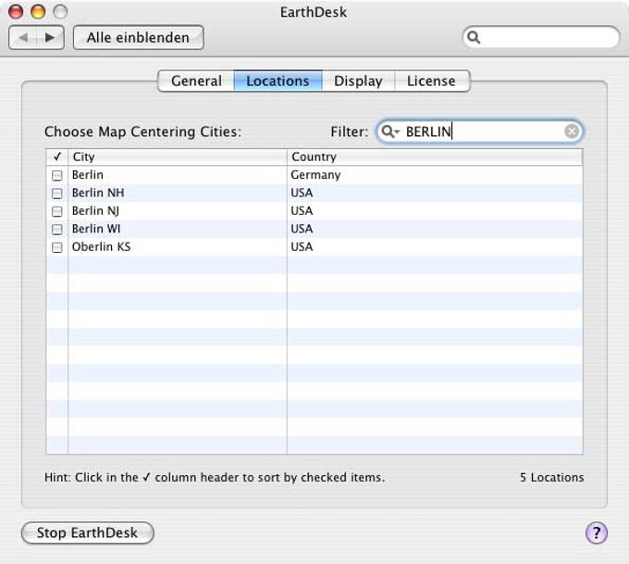This screenshot has height=564, width=629.
Task: Select the Berlin WI city name
Action: pyautogui.click(x=96, y=229)
